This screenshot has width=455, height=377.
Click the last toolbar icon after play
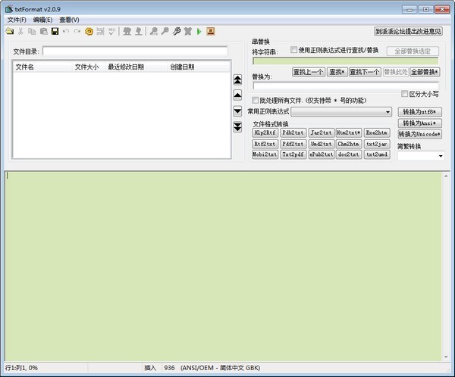pyautogui.click(x=210, y=32)
